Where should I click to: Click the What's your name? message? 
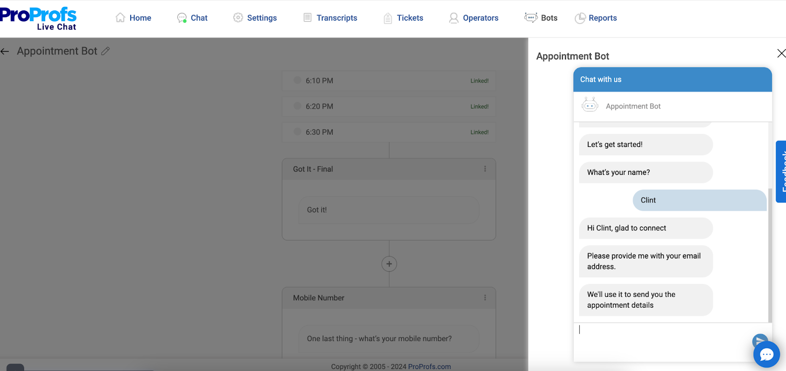click(x=646, y=172)
